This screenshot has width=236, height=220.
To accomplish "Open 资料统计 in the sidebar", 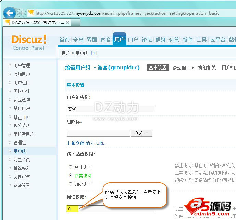I will click(x=22, y=91).
